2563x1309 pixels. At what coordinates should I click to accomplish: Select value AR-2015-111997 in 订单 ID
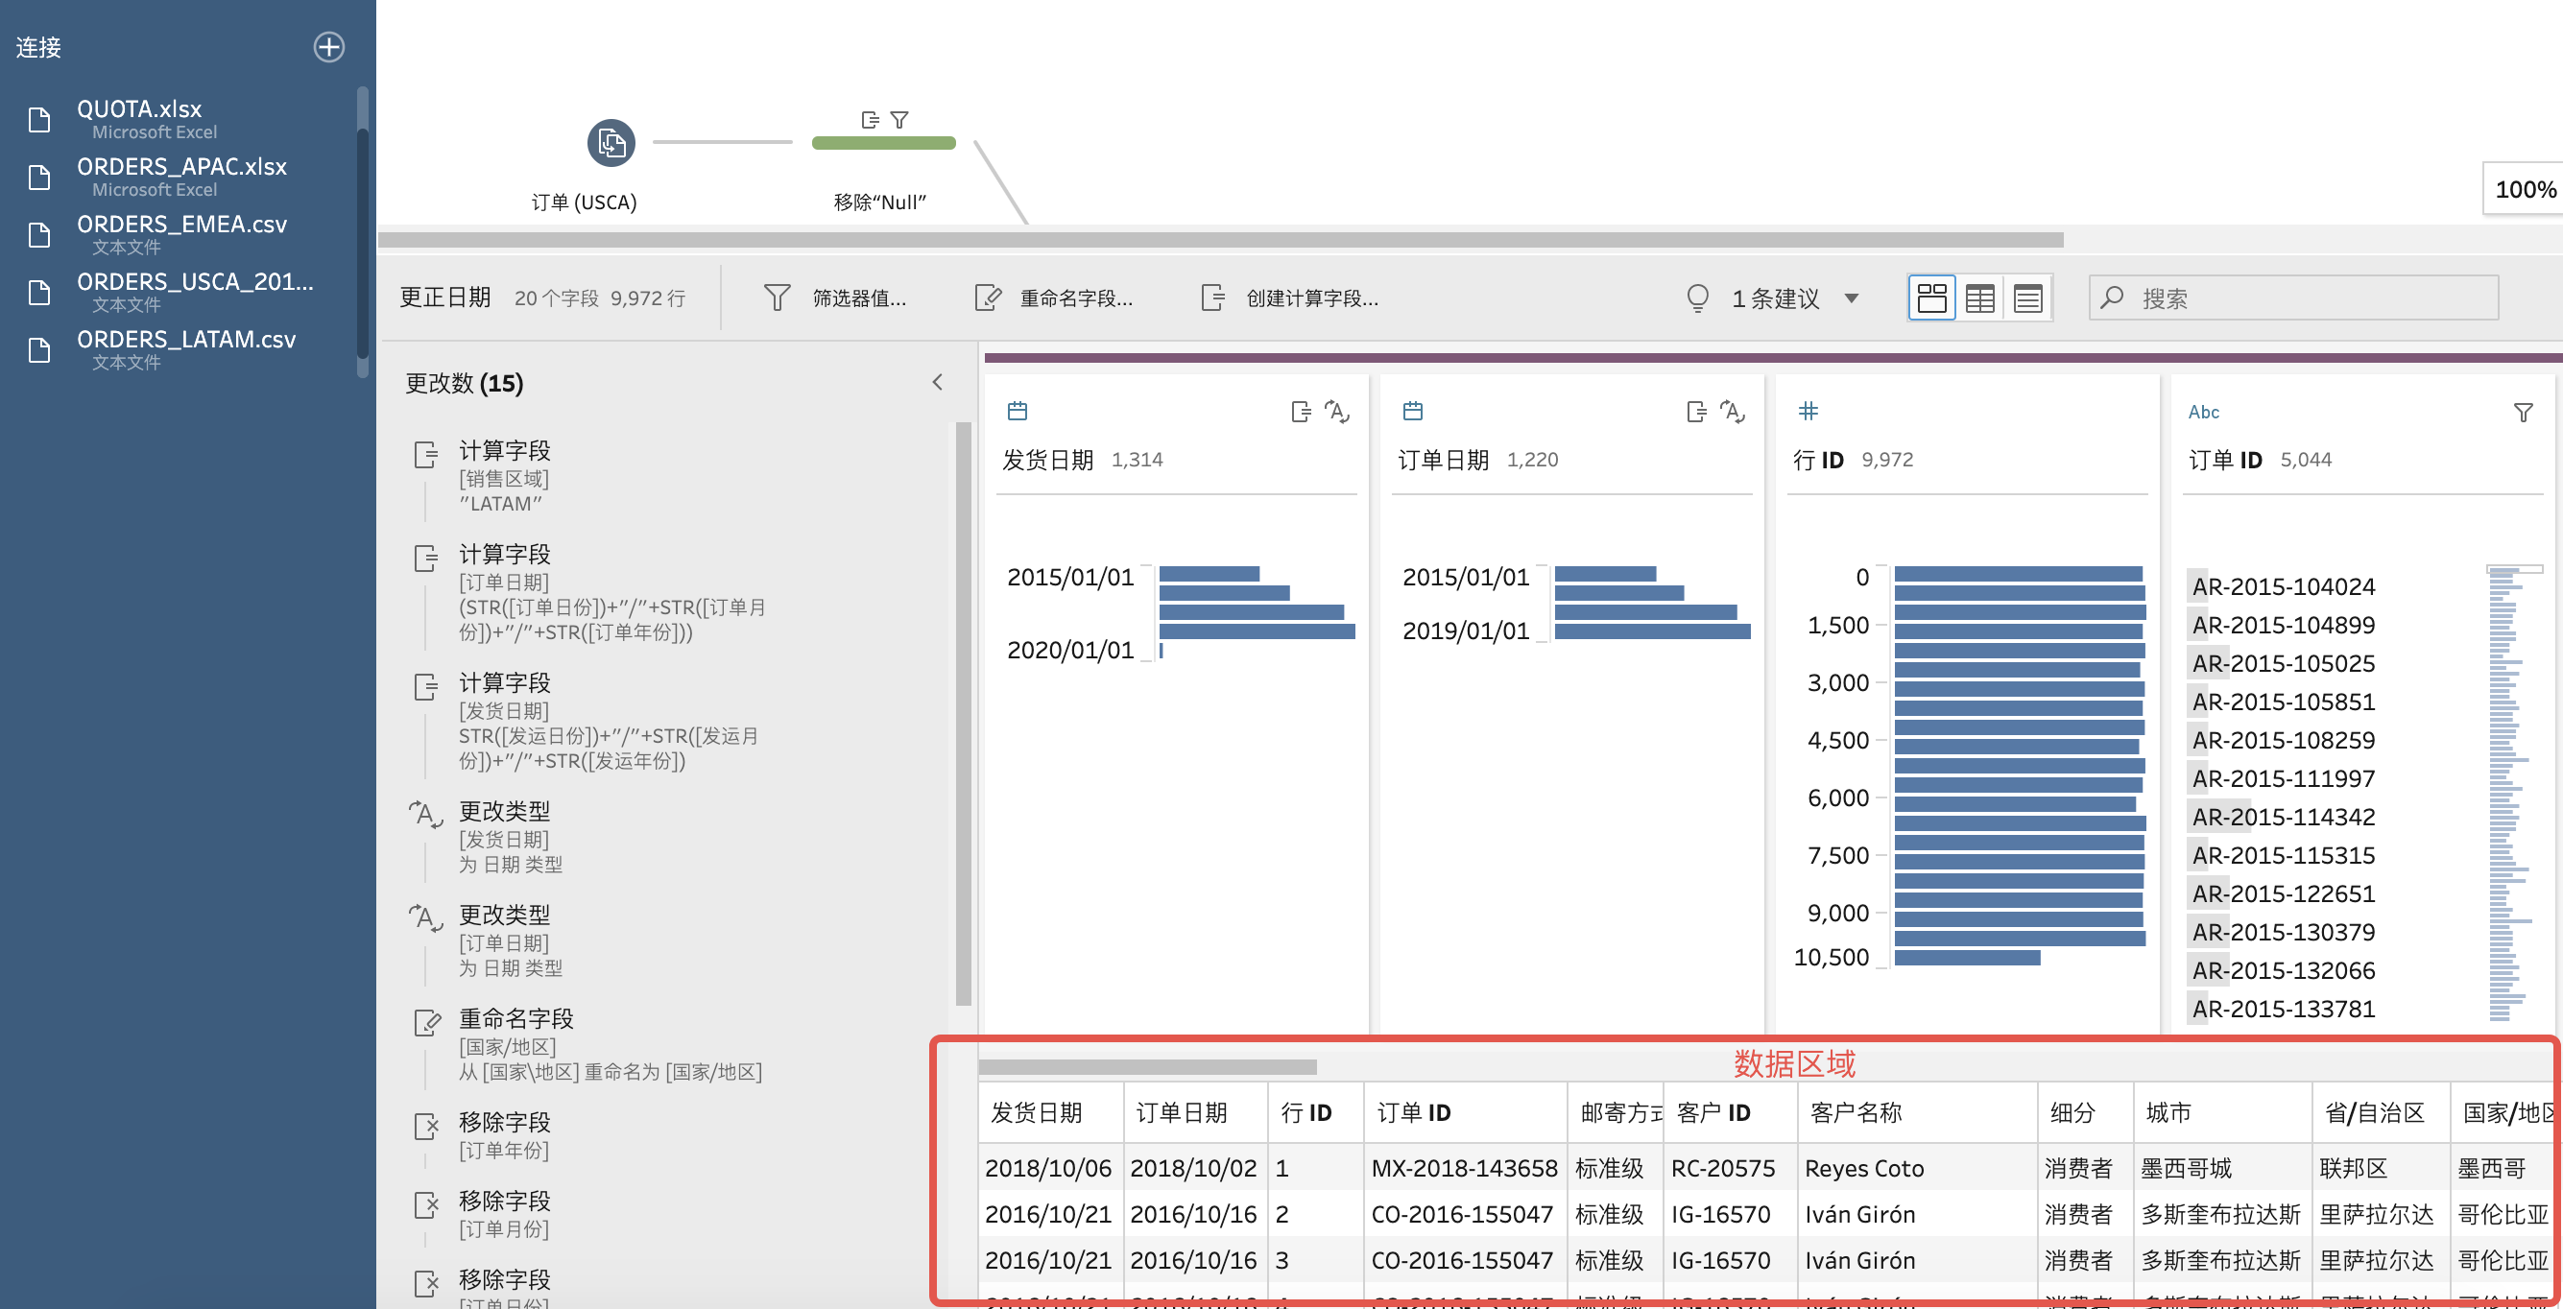click(2284, 779)
